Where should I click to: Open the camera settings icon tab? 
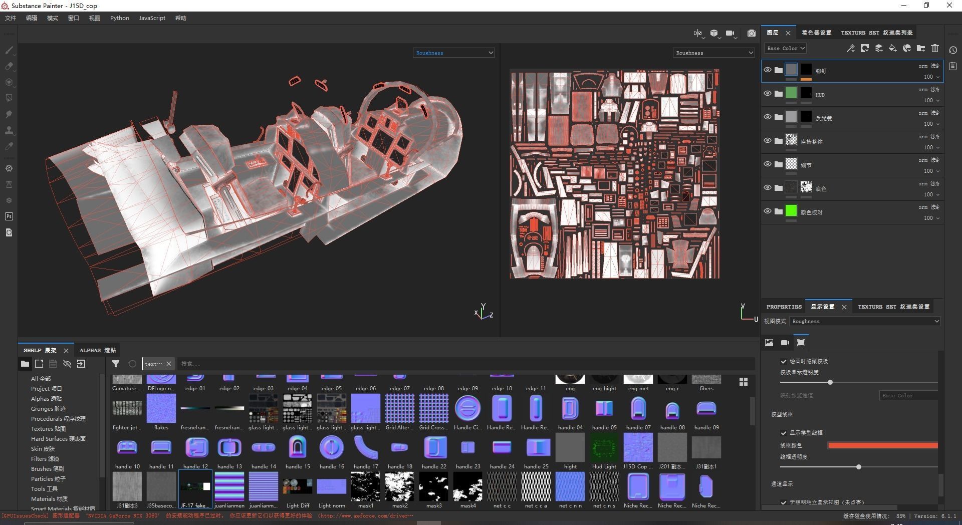(785, 343)
